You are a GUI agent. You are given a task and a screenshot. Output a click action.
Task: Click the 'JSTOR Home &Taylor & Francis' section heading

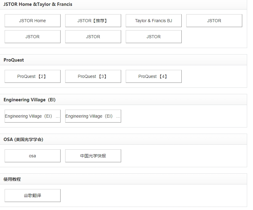point(38,4)
